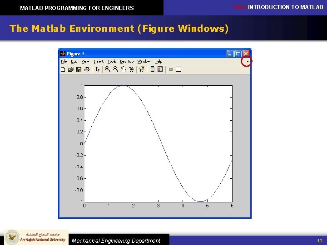
Task: Click the Open File folder icon
Action: tap(71, 69)
